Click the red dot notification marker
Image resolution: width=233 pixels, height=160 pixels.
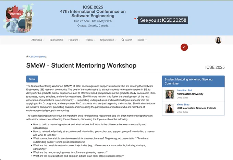[135, 19]
